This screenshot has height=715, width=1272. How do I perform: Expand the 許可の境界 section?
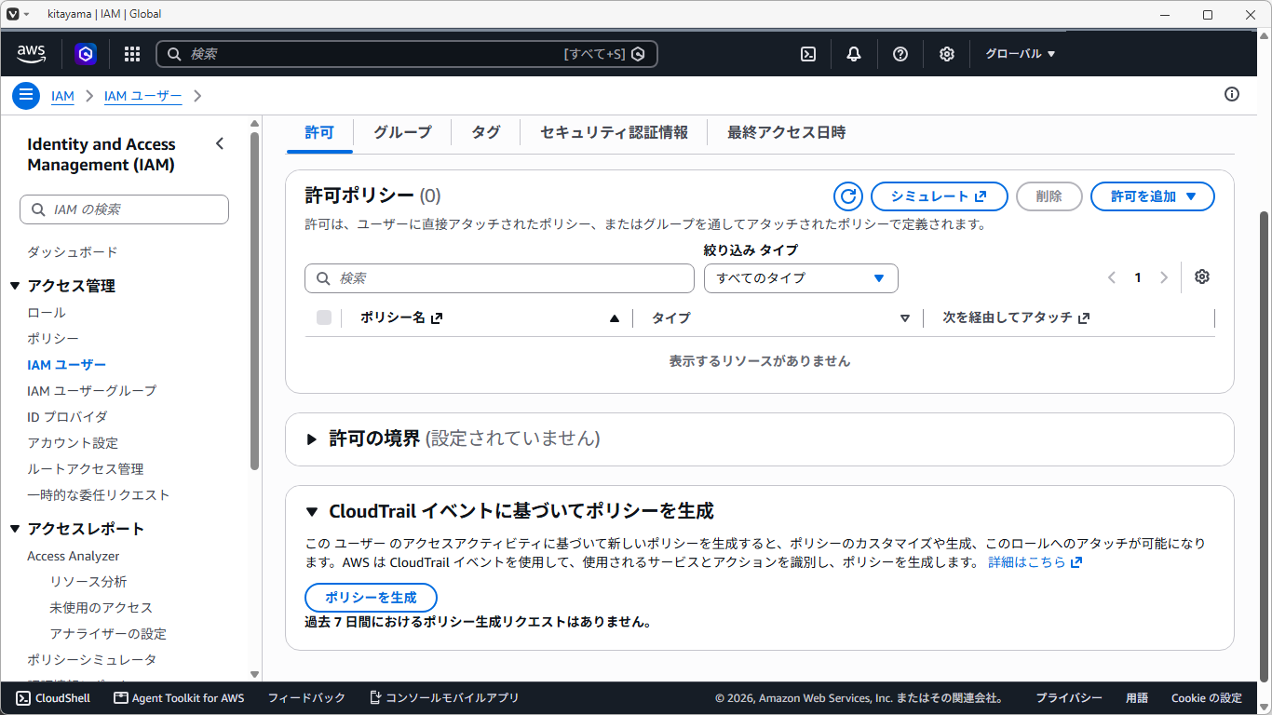[312, 438]
